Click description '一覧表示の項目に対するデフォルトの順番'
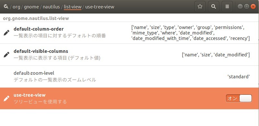This screenshot has height=126, width=259. pyautogui.click(x=60, y=36)
